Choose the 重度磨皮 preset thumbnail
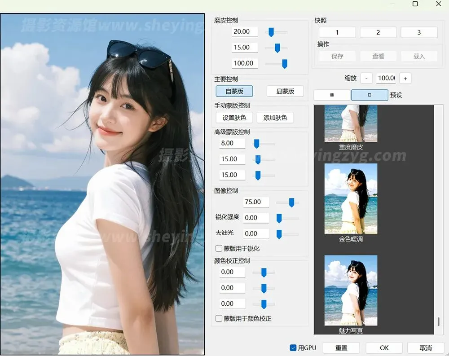 pos(351,123)
